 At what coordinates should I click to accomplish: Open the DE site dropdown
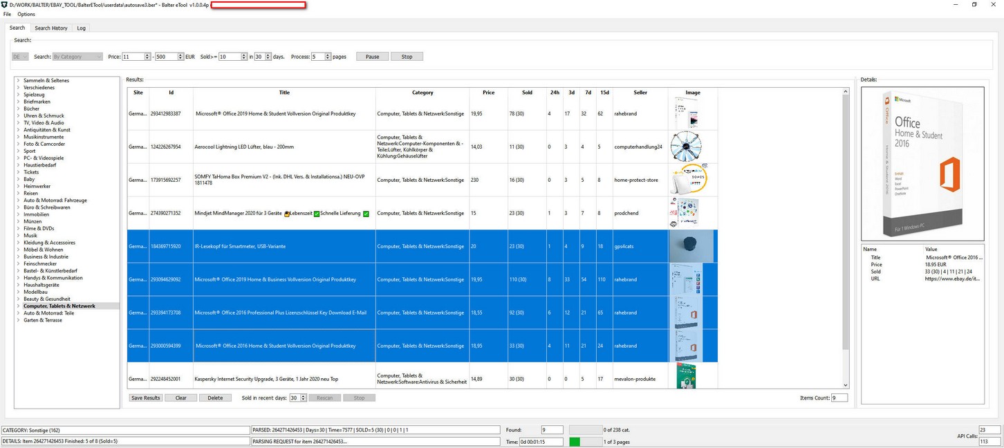click(x=20, y=57)
